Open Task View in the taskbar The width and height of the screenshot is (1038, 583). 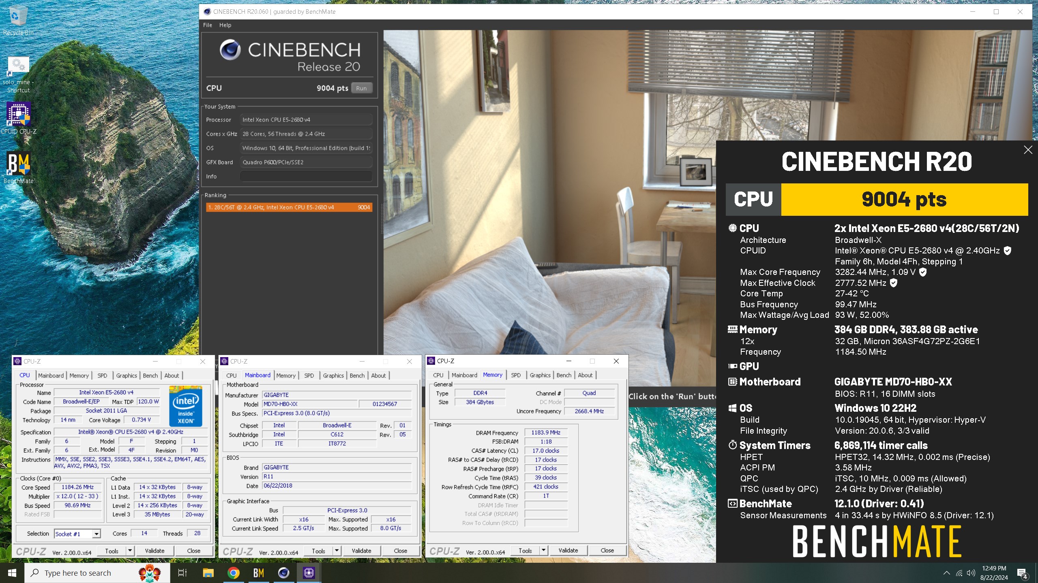[x=182, y=573]
